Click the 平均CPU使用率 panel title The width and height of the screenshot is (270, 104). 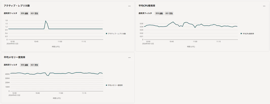pyautogui.click(x=147, y=6)
